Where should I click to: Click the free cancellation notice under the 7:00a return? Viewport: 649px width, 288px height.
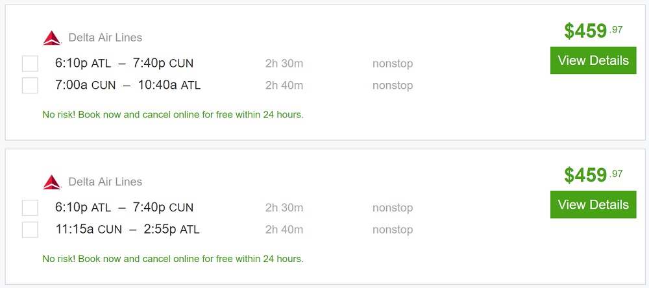coord(173,115)
